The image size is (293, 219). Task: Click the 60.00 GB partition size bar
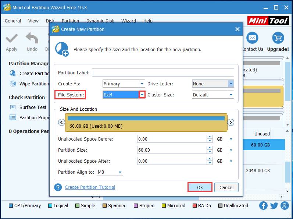146,122
